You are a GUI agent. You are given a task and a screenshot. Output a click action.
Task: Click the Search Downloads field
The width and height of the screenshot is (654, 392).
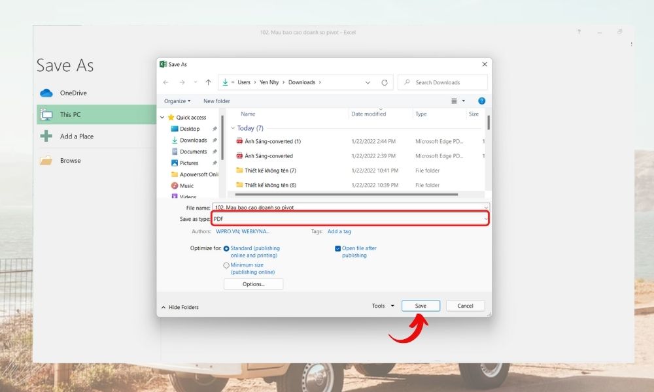coord(443,82)
